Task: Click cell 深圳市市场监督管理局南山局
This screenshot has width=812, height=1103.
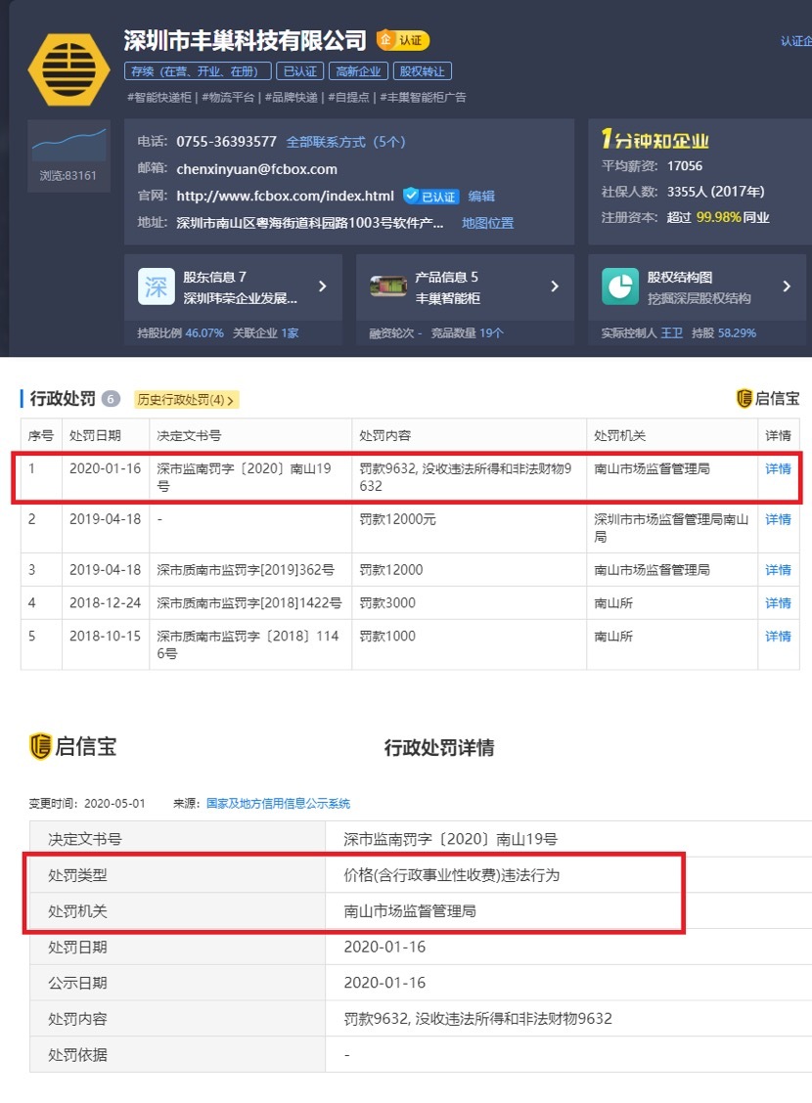Action: tap(671, 528)
